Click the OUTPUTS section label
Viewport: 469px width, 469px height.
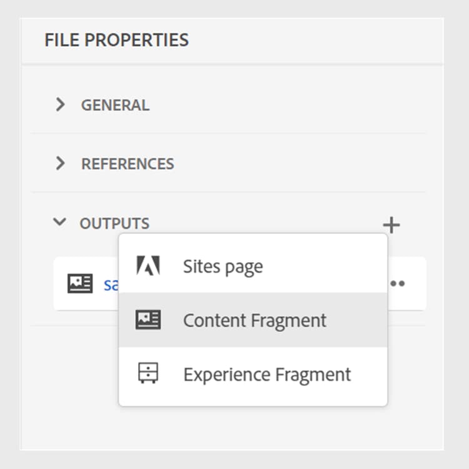114,223
